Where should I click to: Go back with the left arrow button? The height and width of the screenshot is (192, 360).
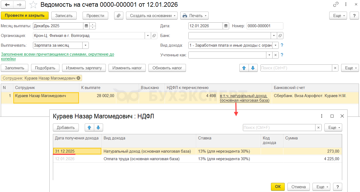8,5
